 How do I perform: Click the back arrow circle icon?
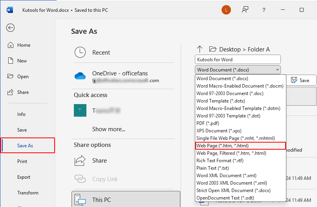[11, 27]
